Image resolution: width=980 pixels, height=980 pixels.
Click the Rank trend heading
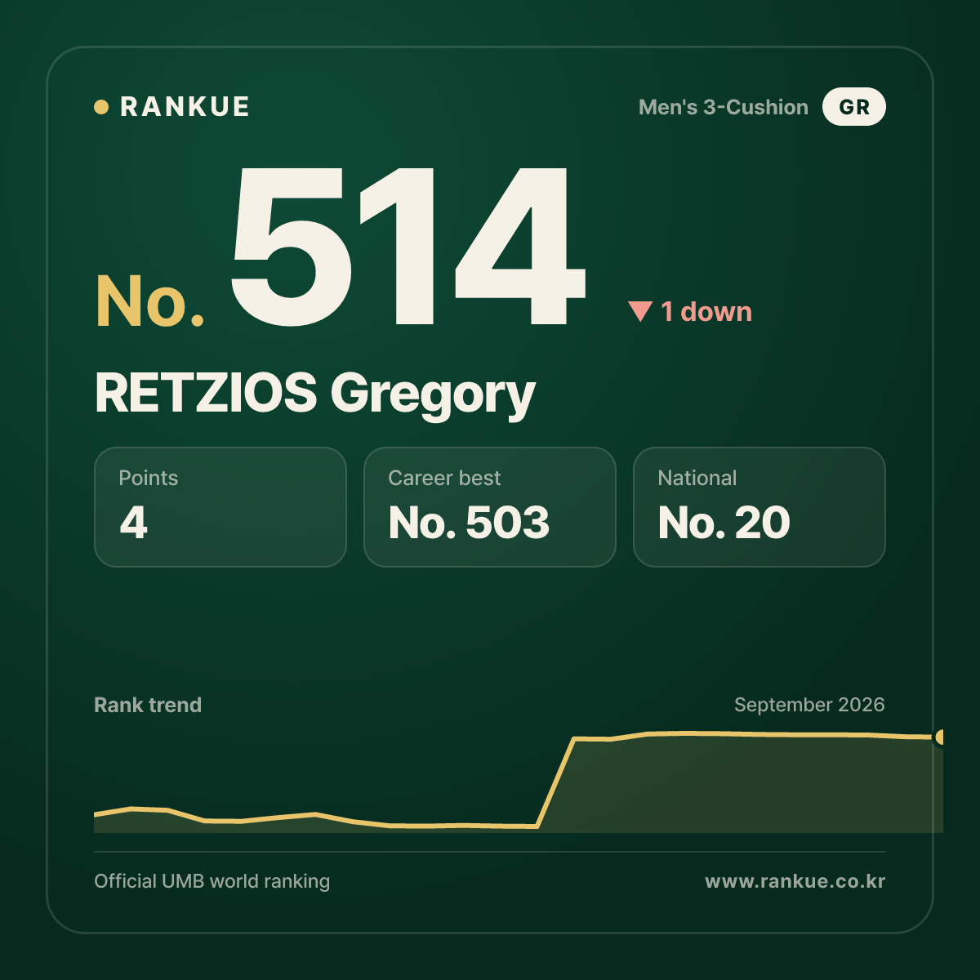(x=148, y=705)
